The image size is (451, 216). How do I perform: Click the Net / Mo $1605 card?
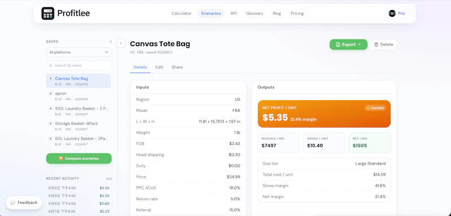click(x=370, y=142)
